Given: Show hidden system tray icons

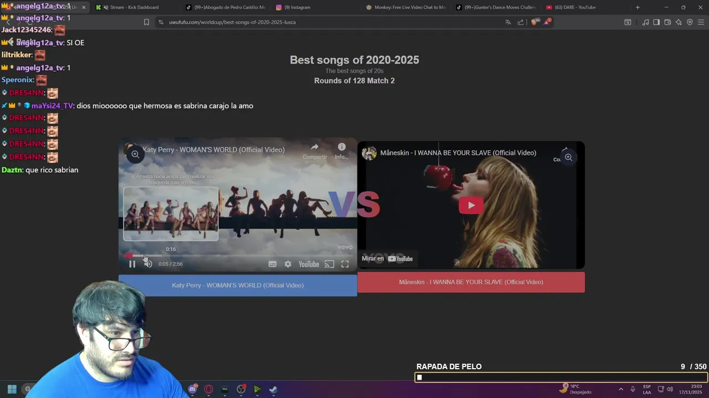Looking at the screenshot, I should (x=621, y=389).
